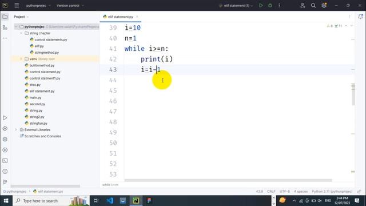Open Task View on taskbar
366x206 pixels.
(96, 201)
